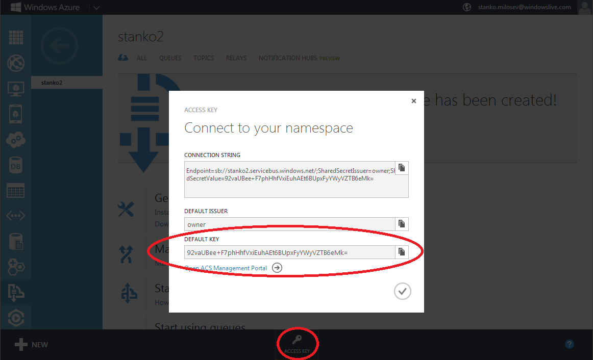Copy the connection string to clipboard
This screenshot has height=360, width=593.
(402, 168)
